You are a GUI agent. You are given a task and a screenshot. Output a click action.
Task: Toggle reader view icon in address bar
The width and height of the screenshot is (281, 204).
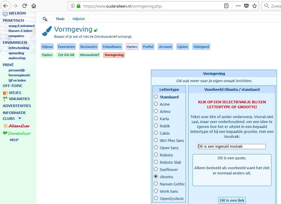[x=226, y=6]
